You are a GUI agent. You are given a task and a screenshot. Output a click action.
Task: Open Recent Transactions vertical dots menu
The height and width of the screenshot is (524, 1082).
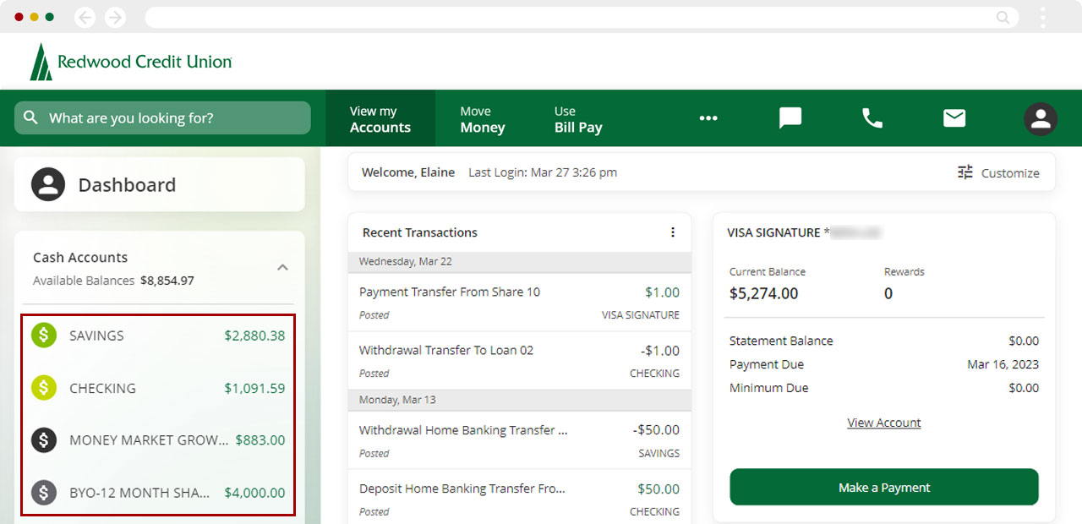[x=673, y=232]
